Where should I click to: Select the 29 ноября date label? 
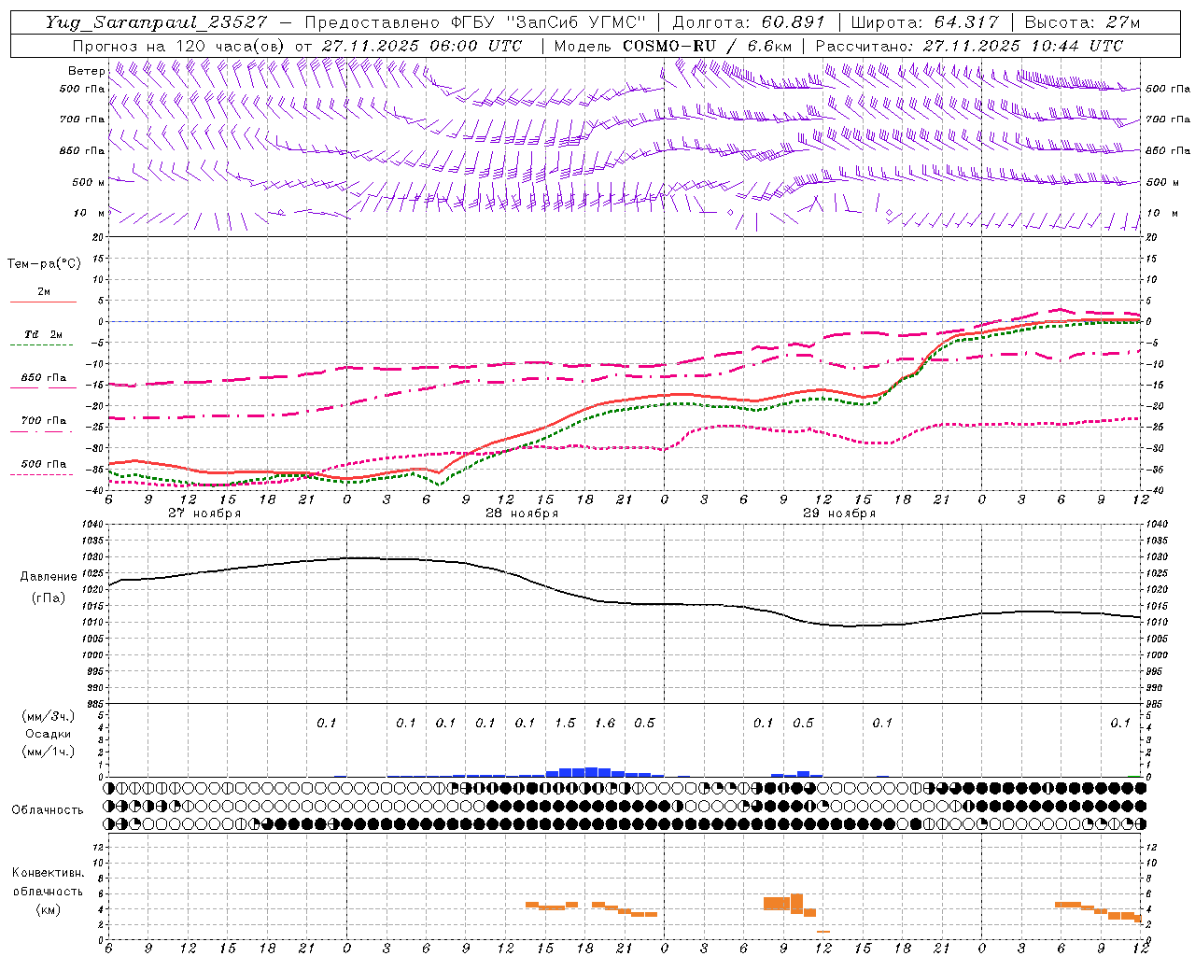(x=839, y=513)
